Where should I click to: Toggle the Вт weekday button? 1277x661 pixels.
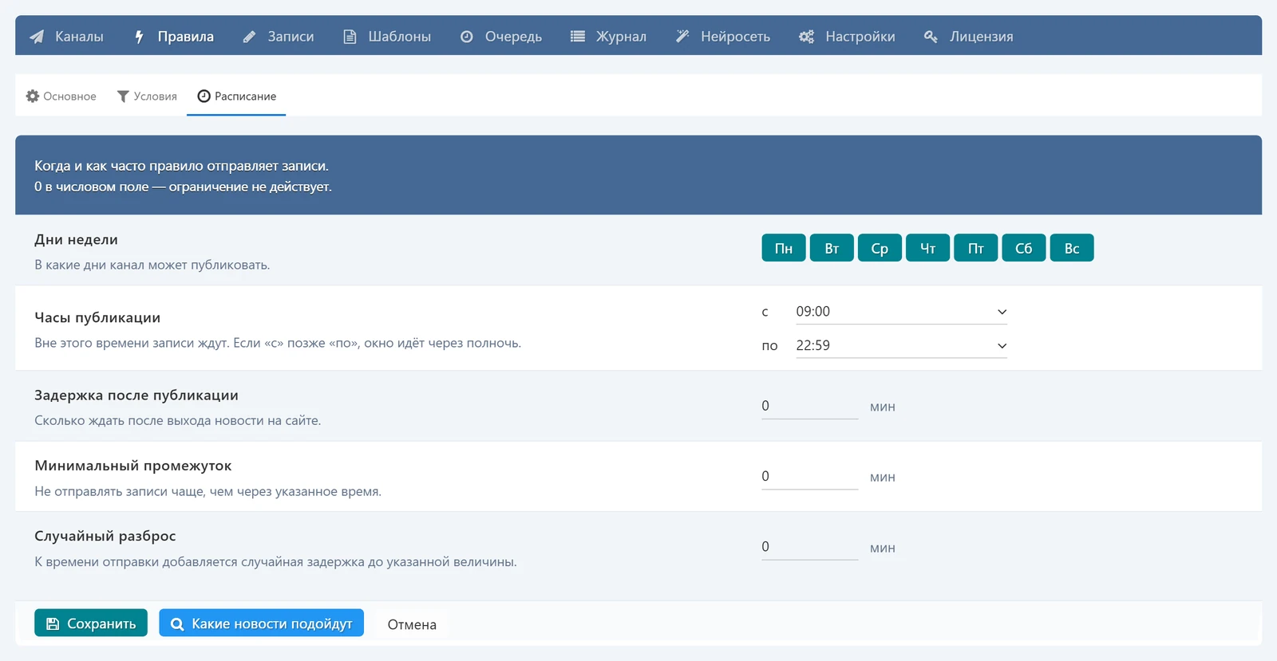point(832,248)
